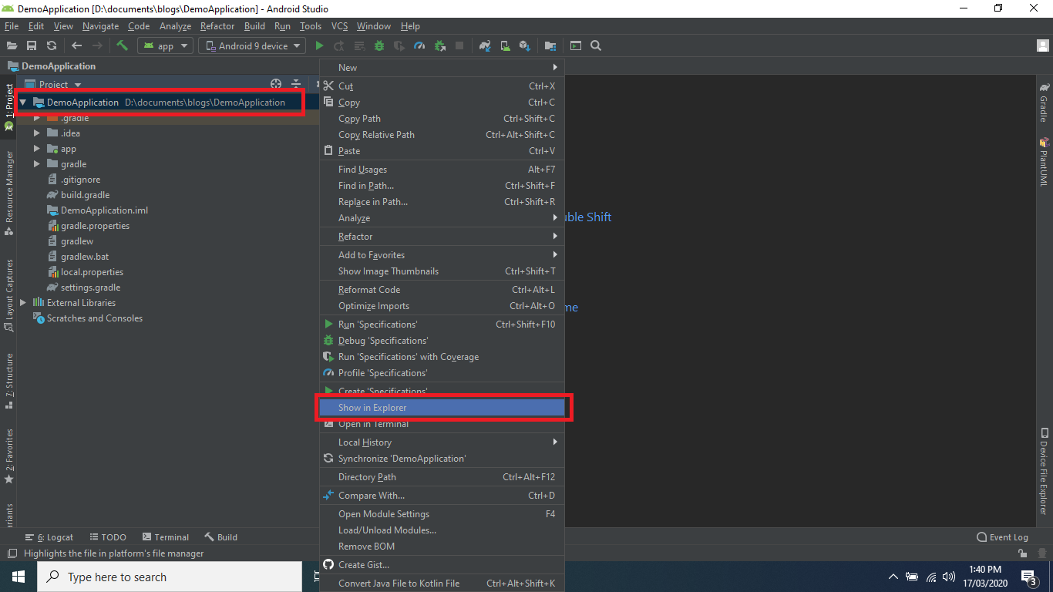This screenshot has height=592, width=1053.
Task: Attach debugger to Android process icon
Action: [x=439, y=46]
